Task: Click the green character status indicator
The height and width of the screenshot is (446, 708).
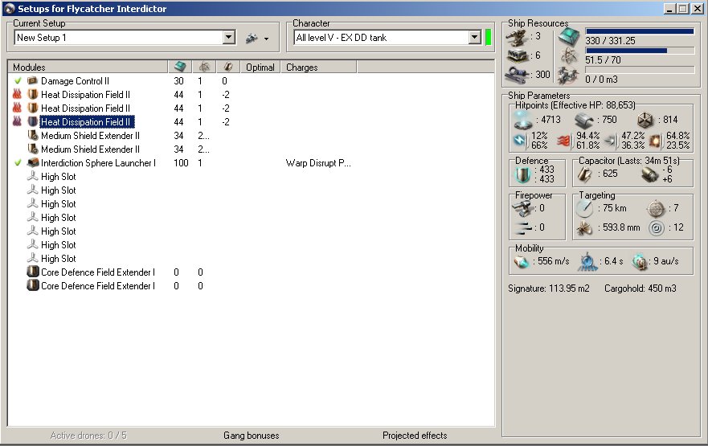Action: point(488,38)
